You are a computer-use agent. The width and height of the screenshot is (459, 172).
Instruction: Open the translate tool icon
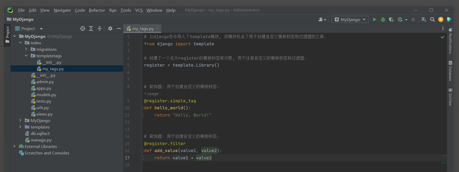[424, 19]
